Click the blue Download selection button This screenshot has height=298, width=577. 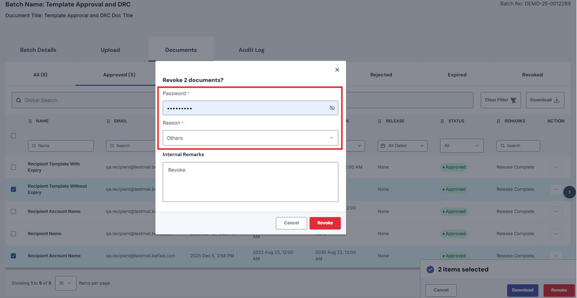click(523, 290)
